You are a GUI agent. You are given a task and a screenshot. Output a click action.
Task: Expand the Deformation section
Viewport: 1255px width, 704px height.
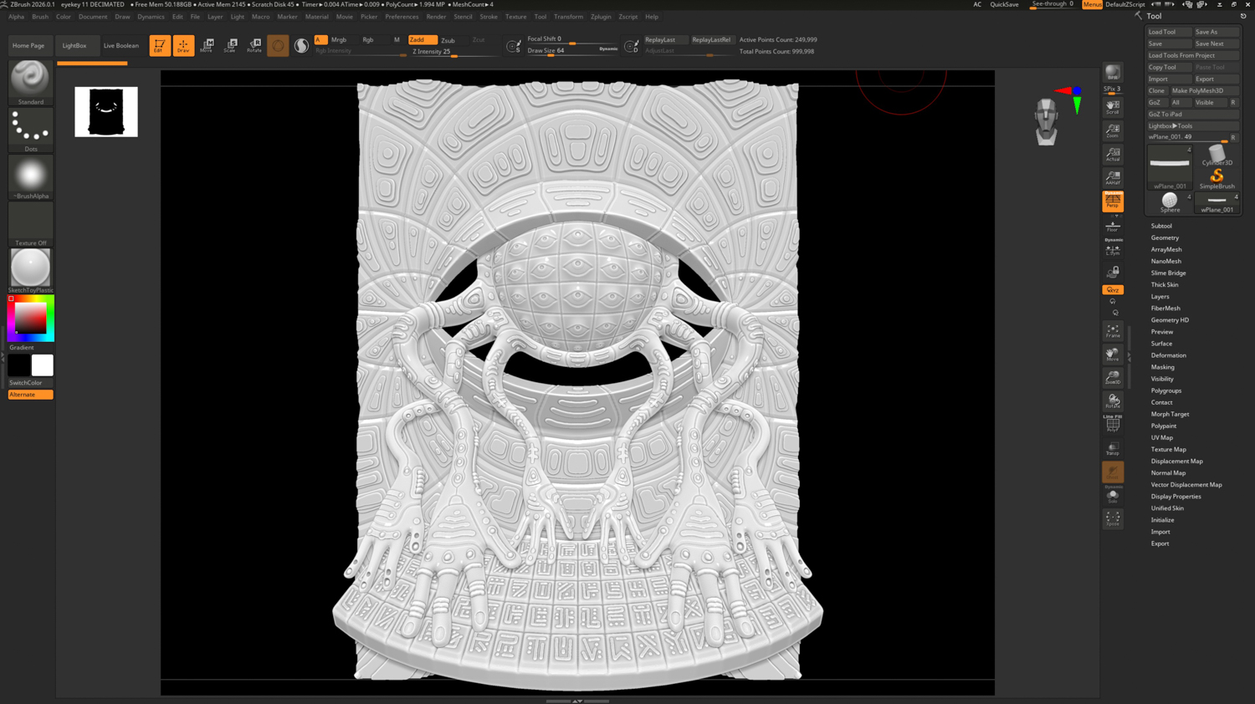pyautogui.click(x=1168, y=355)
